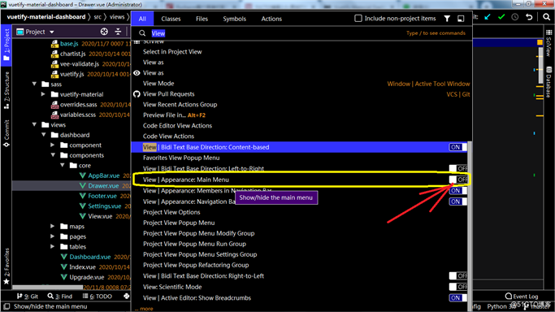Collapse the dashboard folder

click(44, 135)
